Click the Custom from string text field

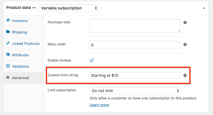(x=135, y=75)
